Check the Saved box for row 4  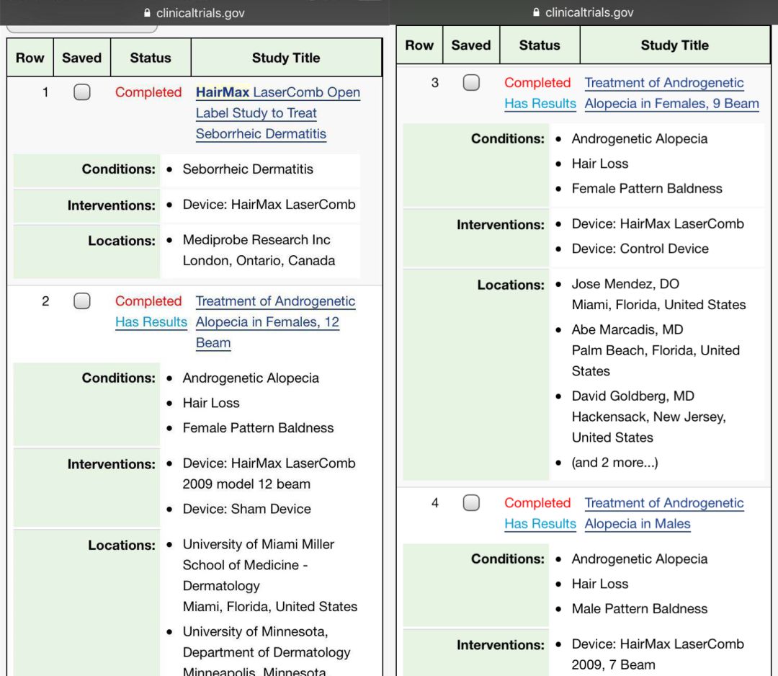(471, 503)
